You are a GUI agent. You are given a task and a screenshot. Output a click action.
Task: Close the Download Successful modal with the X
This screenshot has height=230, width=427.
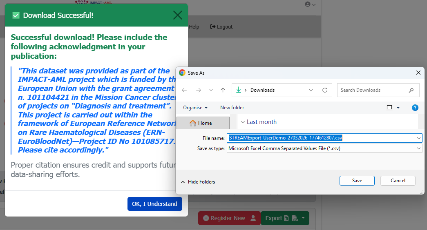click(178, 15)
